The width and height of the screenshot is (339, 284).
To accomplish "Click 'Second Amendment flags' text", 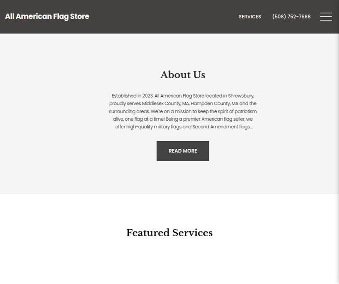I will (221, 127).
